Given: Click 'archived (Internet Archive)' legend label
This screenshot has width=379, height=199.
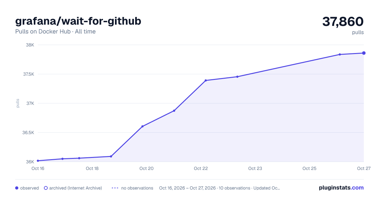Looking at the screenshot, I should point(75,188).
